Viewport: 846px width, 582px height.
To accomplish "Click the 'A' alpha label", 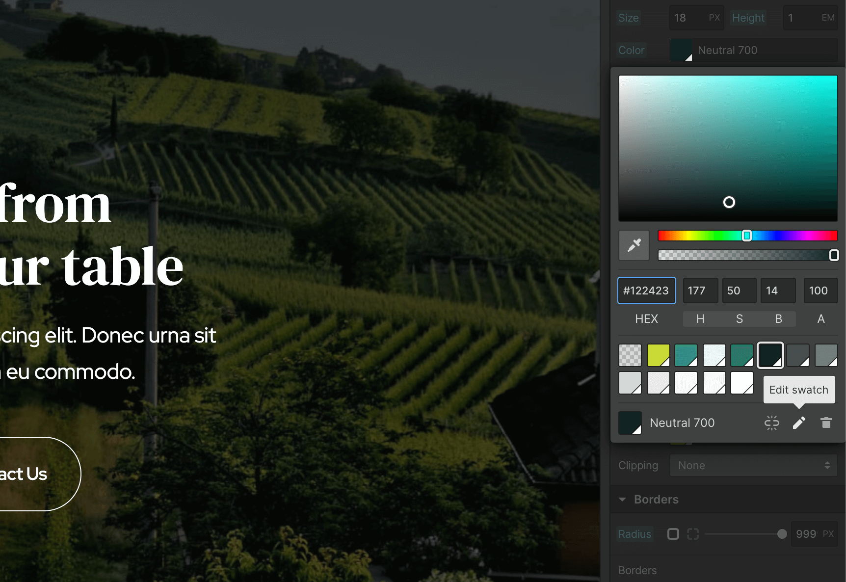I will (821, 319).
